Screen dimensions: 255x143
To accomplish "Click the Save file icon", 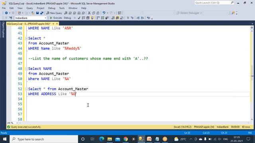I will coord(37,13).
